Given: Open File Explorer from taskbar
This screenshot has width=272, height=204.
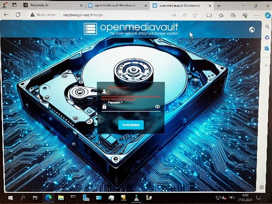Looking at the screenshot, I should (61, 198).
